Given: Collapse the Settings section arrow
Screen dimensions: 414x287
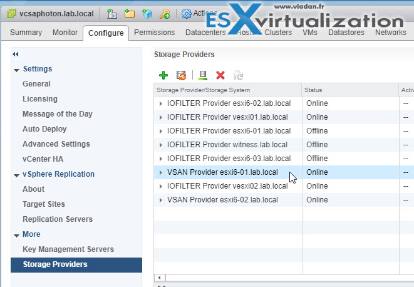Looking at the screenshot, I should [17, 70].
